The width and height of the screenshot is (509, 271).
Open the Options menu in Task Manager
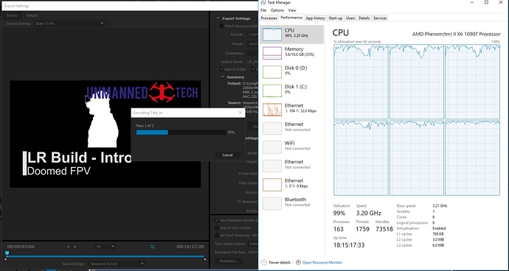[x=277, y=10]
